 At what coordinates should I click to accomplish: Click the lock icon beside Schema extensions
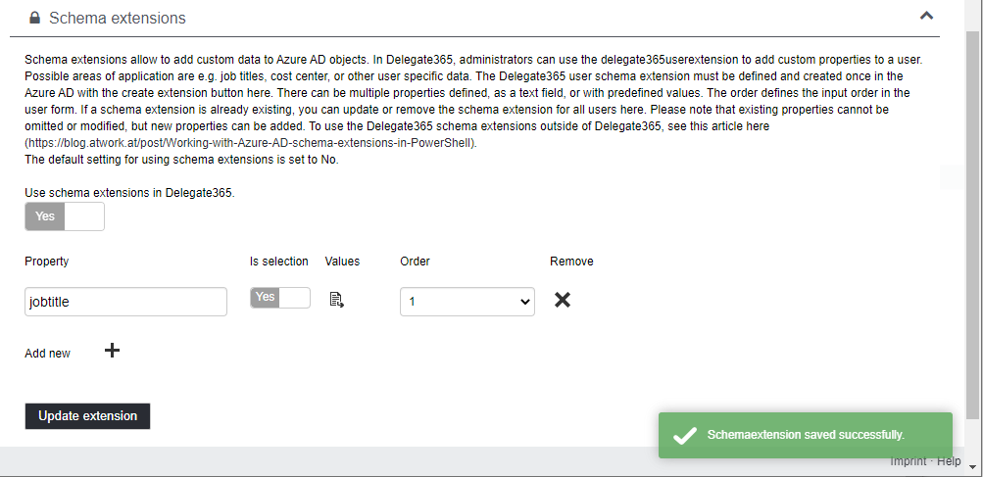[x=34, y=19]
